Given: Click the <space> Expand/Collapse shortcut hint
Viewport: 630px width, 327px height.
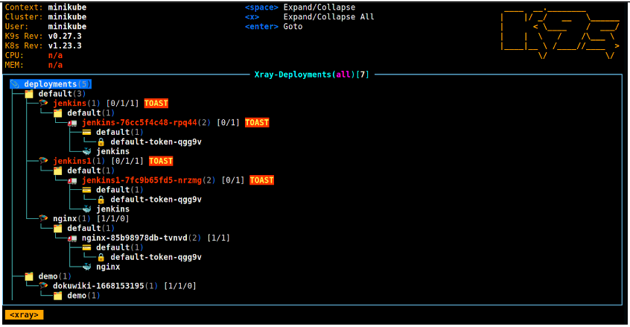Looking at the screenshot, I should click(x=300, y=7).
